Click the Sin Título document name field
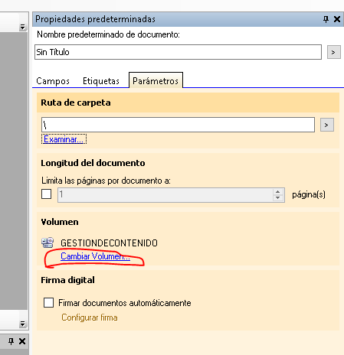 click(x=178, y=52)
